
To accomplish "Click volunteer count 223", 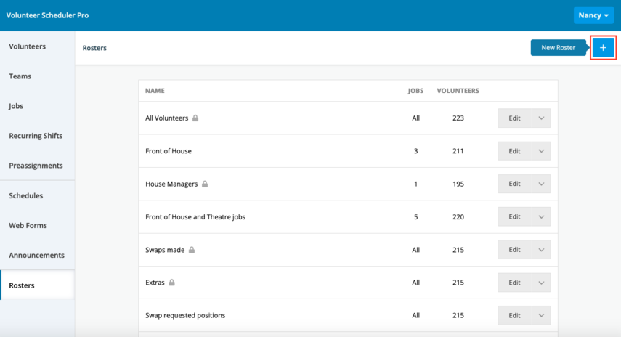I will (x=458, y=118).
